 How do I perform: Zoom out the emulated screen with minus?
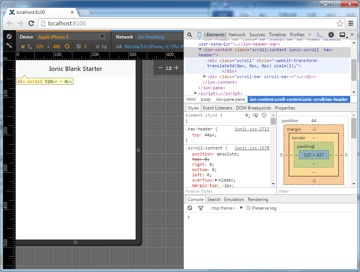(160, 68)
